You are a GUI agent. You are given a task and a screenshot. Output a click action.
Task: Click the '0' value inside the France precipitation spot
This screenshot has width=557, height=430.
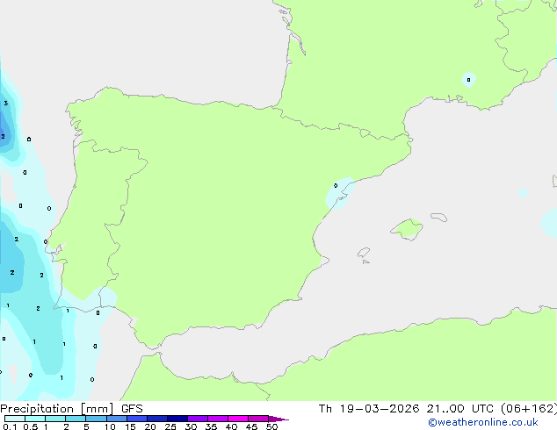pos(468,80)
